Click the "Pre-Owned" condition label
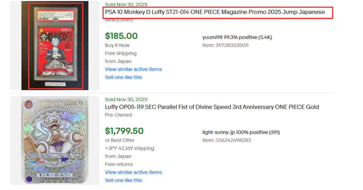 pos(118,115)
